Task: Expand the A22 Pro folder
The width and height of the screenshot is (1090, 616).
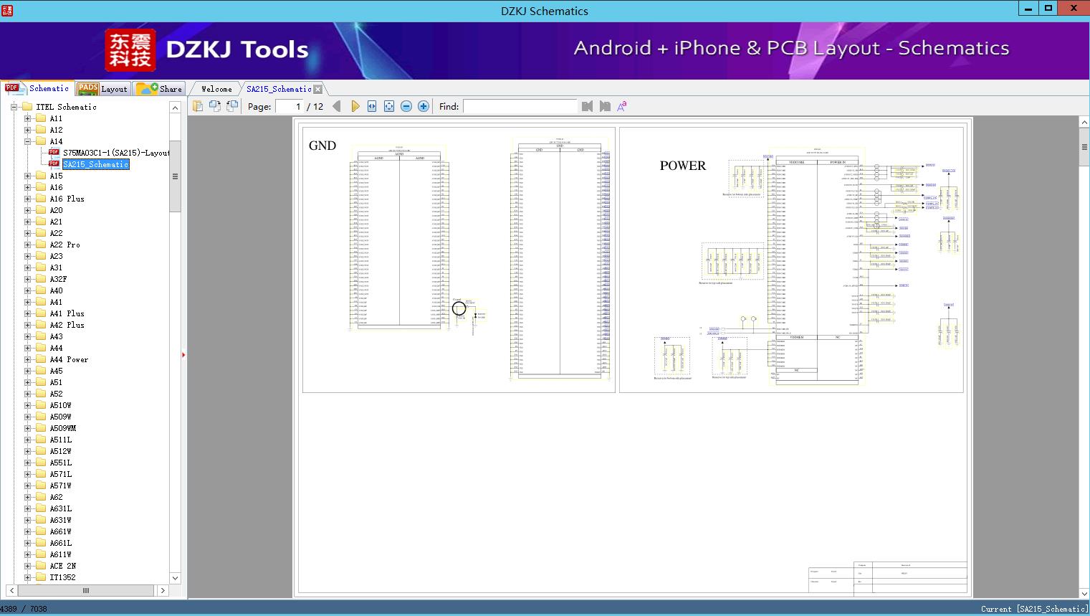Action: (x=27, y=245)
